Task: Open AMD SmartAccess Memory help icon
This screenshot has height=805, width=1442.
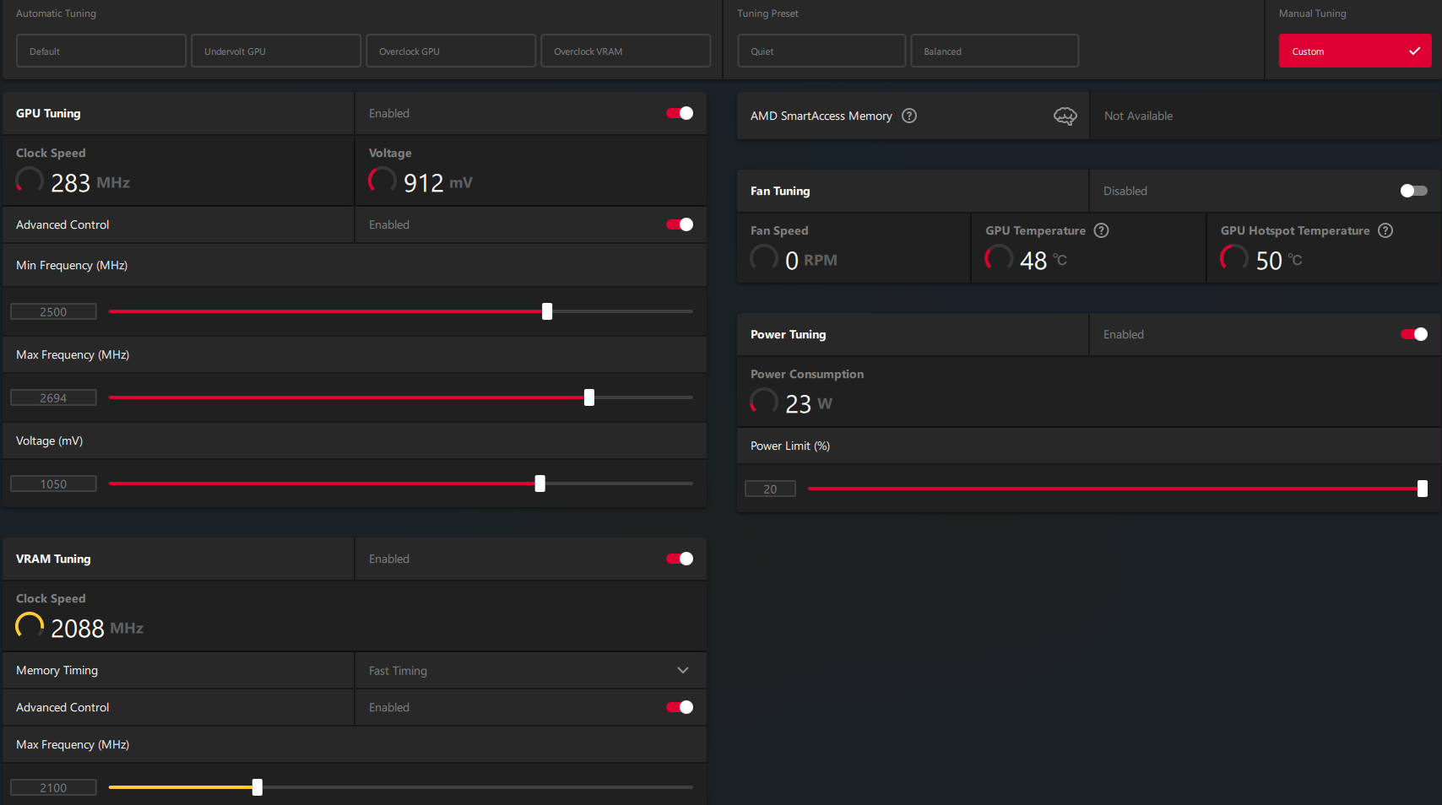Action: click(x=909, y=116)
